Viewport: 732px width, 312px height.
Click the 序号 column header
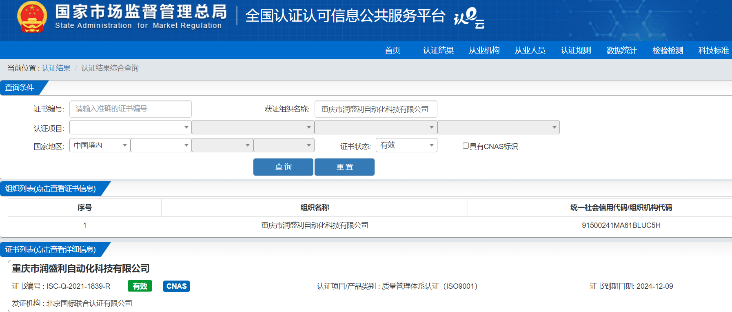click(84, 207)
